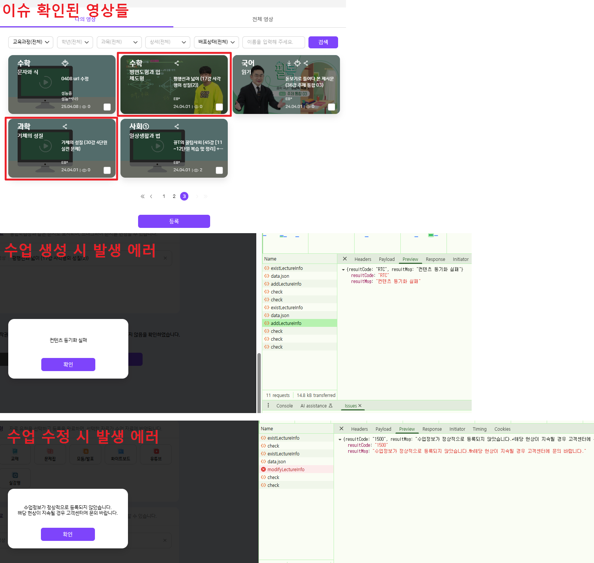Viewport: 594px width, 563px height.
Task: Click the name search input field
Action: pos(273,42)
